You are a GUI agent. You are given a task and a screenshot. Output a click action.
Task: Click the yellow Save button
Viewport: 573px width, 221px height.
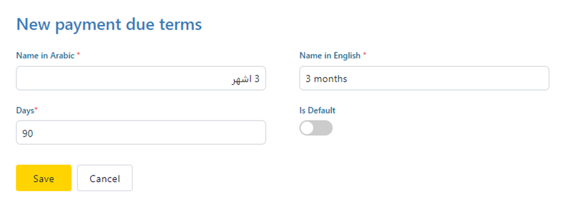(44, 178)
